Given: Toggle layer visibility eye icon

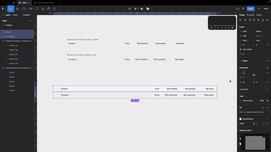Looking at the screenshot, I should 268,100.
